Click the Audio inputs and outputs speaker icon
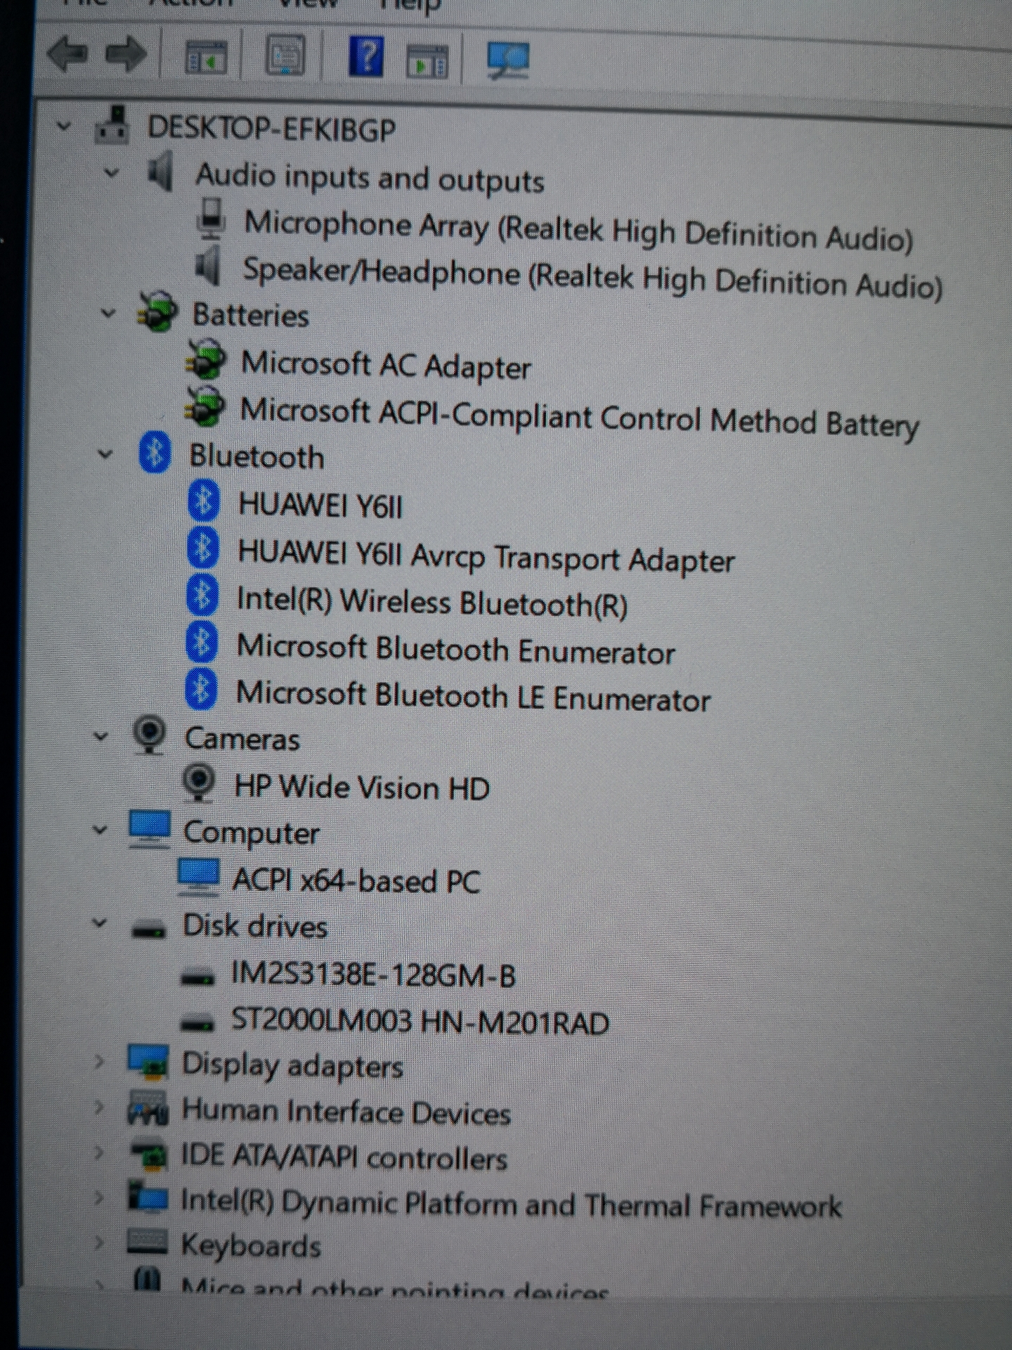 [x=160, y=171]
